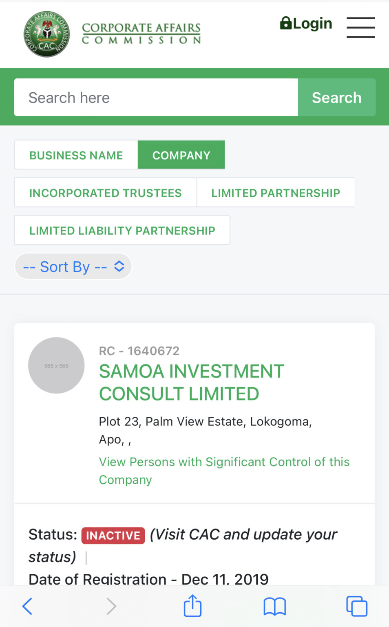Click inside the Search here field
This screenshot has height=627, width=389.
(156, 97)
